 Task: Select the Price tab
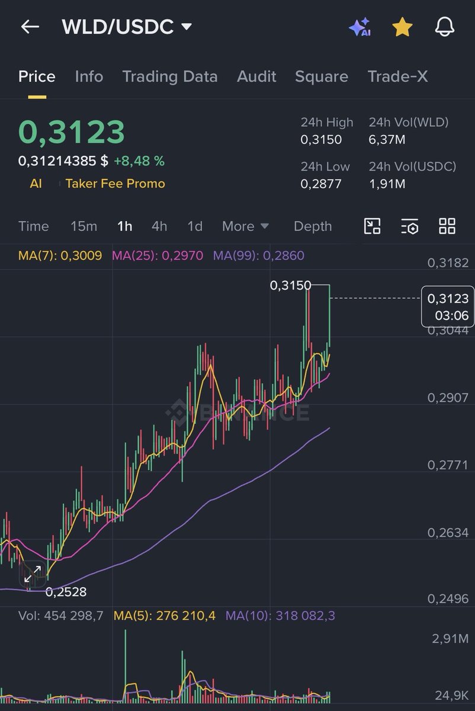(37, 76)
